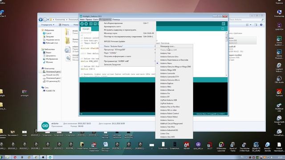Click the Arduino editor vertical scrollbar
This screenshot has width=285, height=160.
click(227, 54)
